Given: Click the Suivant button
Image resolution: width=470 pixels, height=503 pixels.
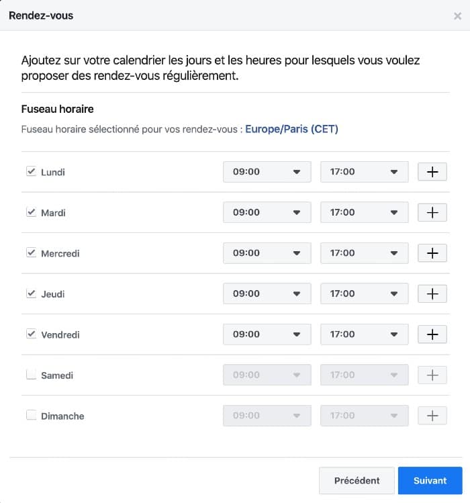Looking at the screenshot, I should [430, 480].
